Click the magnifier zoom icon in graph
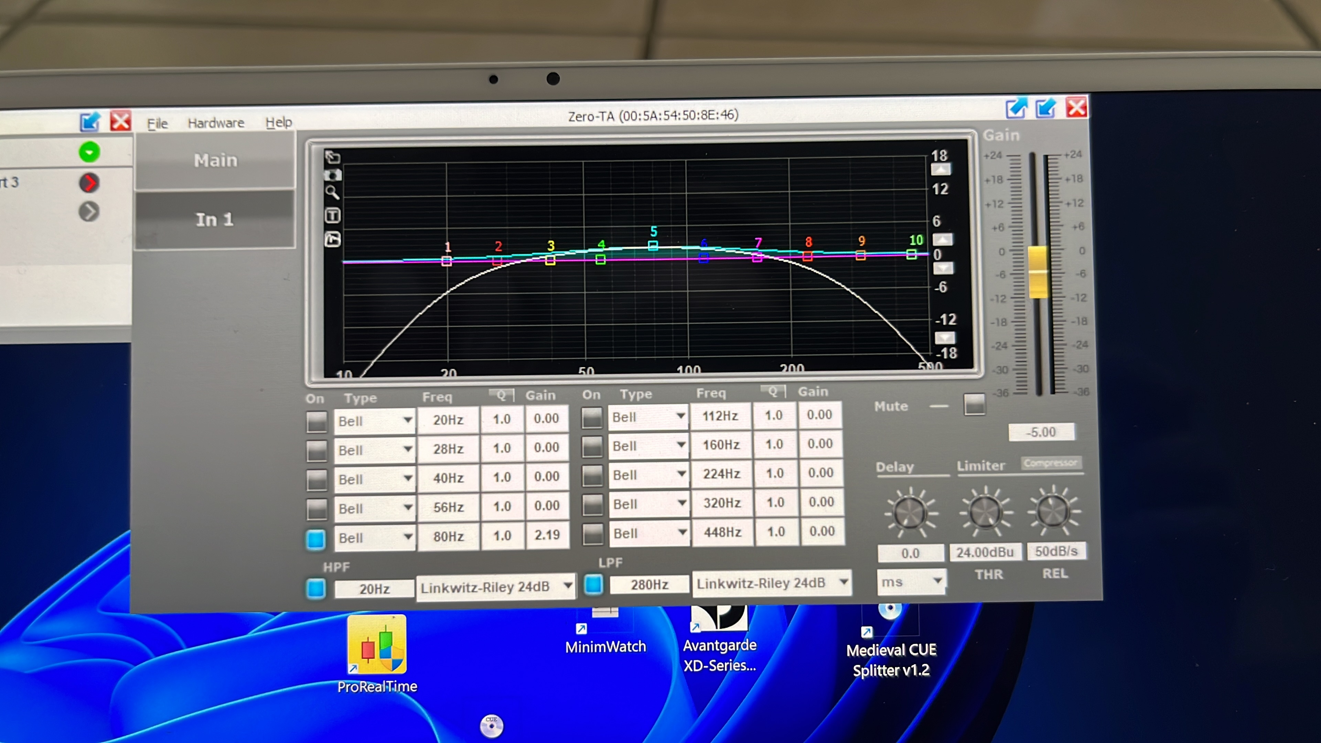The width and height of the screenshot is (1321, 743). click(x=332, y=192)
